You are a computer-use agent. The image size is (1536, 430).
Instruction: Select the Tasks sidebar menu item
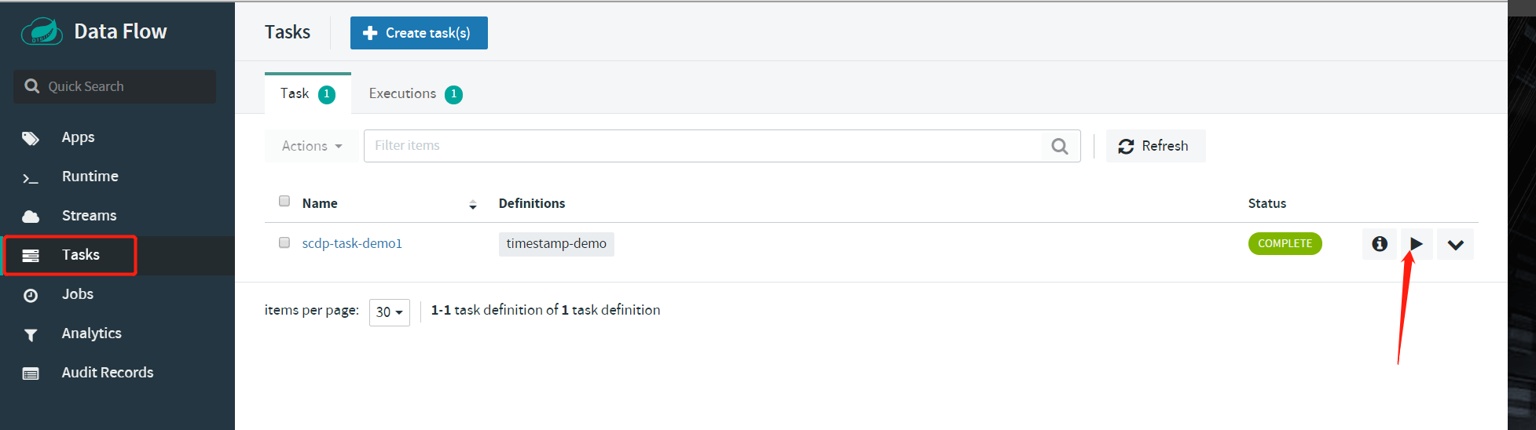tap(80, 255)
